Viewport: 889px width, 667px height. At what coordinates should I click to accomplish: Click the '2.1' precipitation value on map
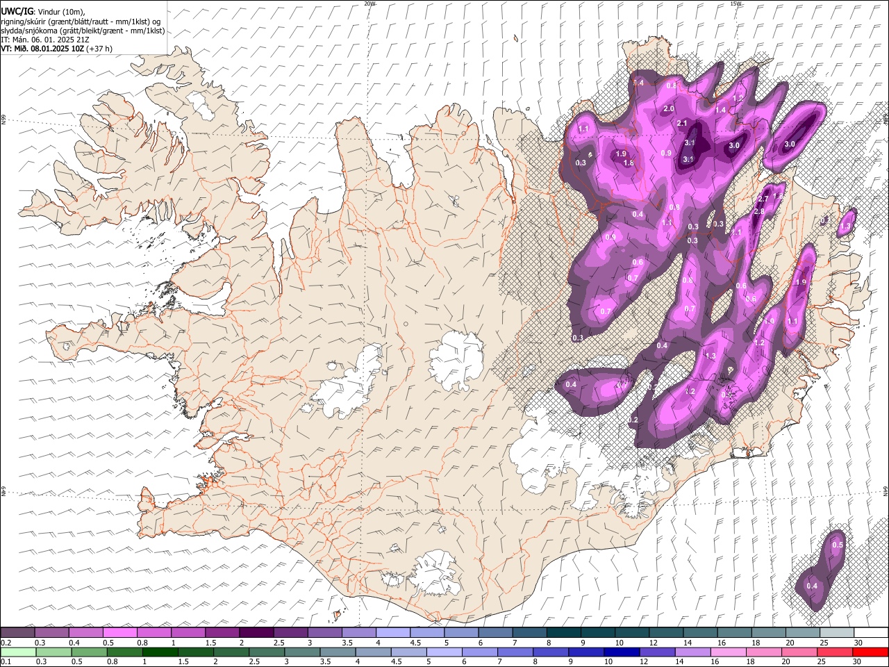pyautogui.click(x=682, y=124)
